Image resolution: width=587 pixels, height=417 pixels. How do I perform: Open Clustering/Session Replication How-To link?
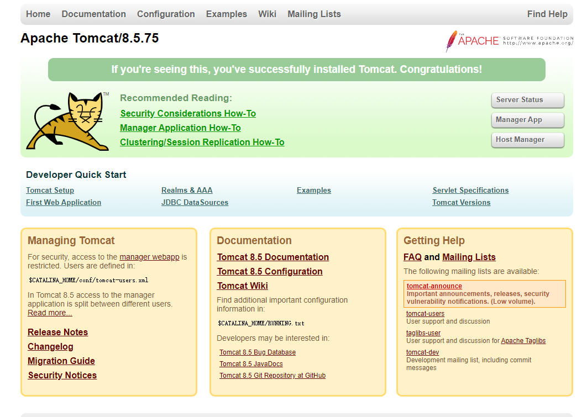[202, 142]
